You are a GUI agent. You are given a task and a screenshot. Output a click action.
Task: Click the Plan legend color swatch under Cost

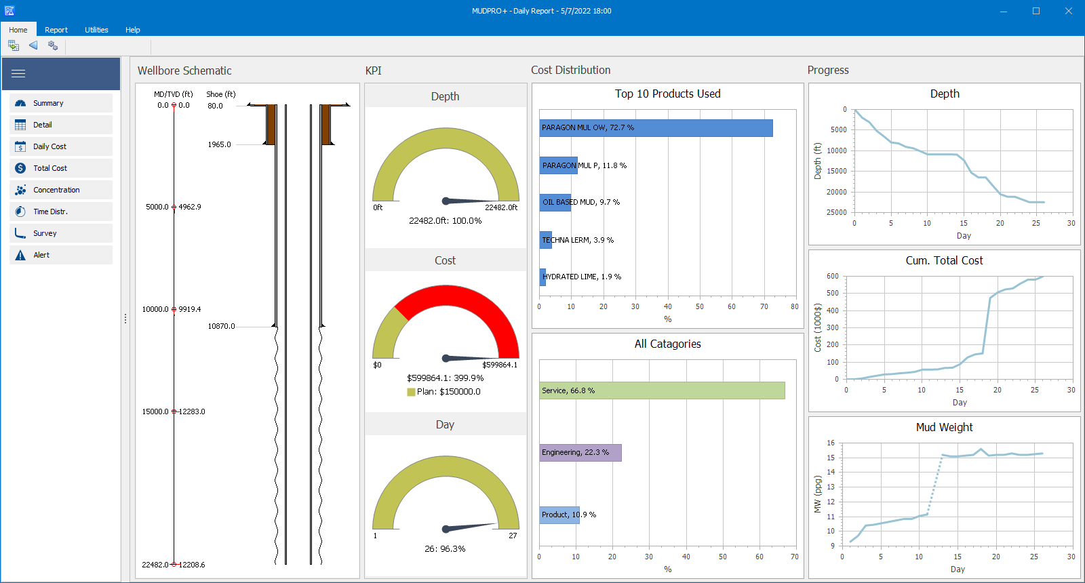411,392
